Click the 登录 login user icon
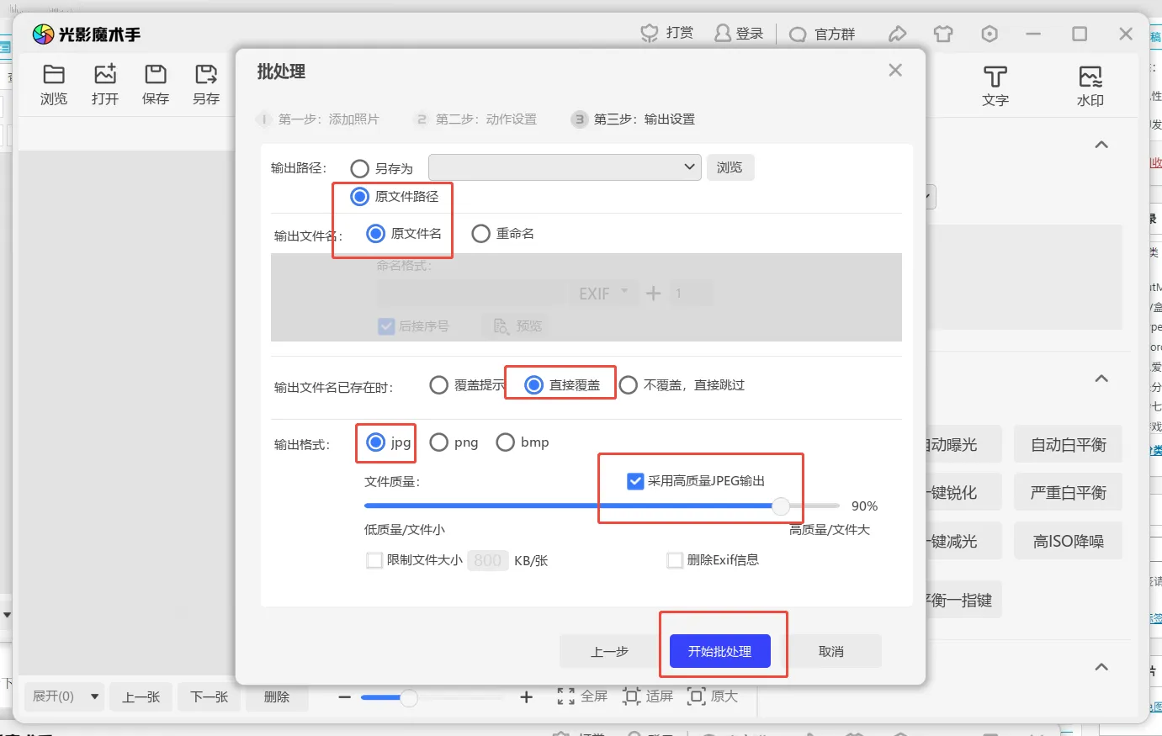Image resolution: width=1162 pixels, height=736 pixels. [723, 33]
